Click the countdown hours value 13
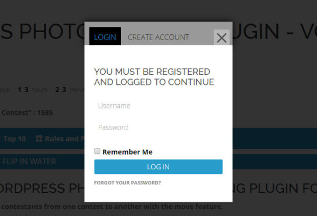317x216 pixels. pos(23,90)
